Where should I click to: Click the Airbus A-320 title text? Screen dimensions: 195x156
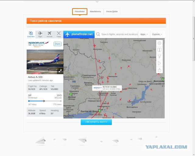(x=35, y=77)
